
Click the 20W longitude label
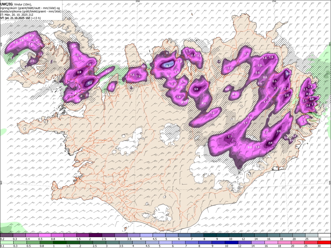click(138, 1)
